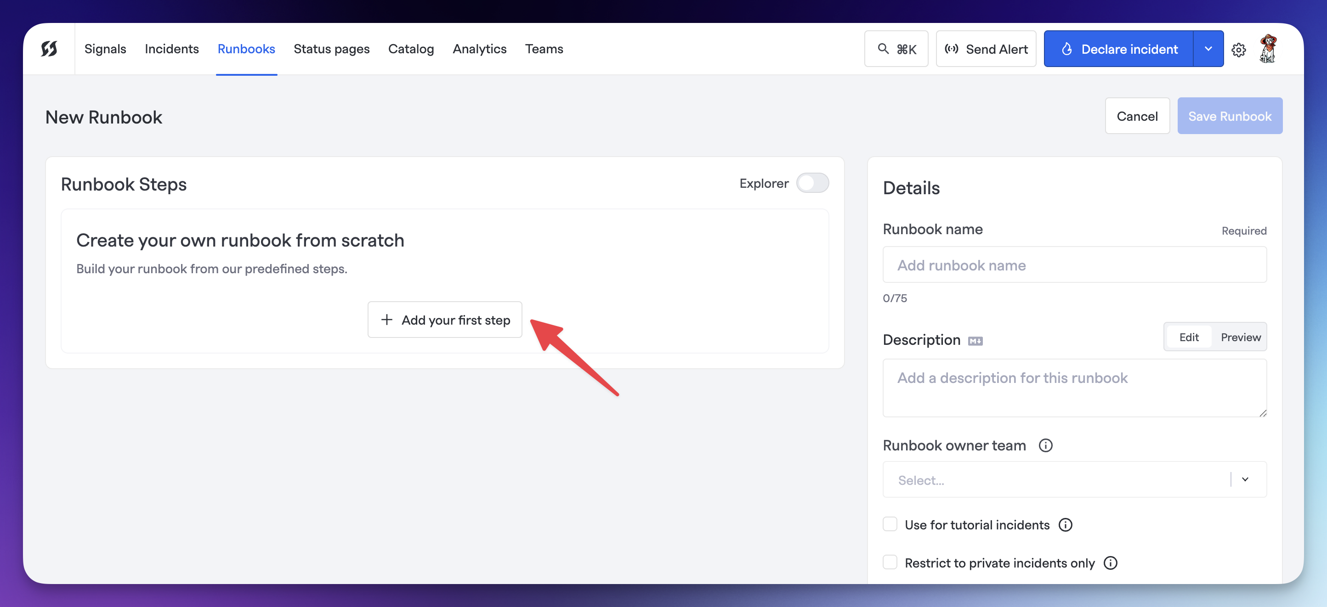This screenshot has height=607, width=1327.
Task: Click 'Create your own runbook from scratch' heading
Action: pyautogui.click(x=240, y=241)
